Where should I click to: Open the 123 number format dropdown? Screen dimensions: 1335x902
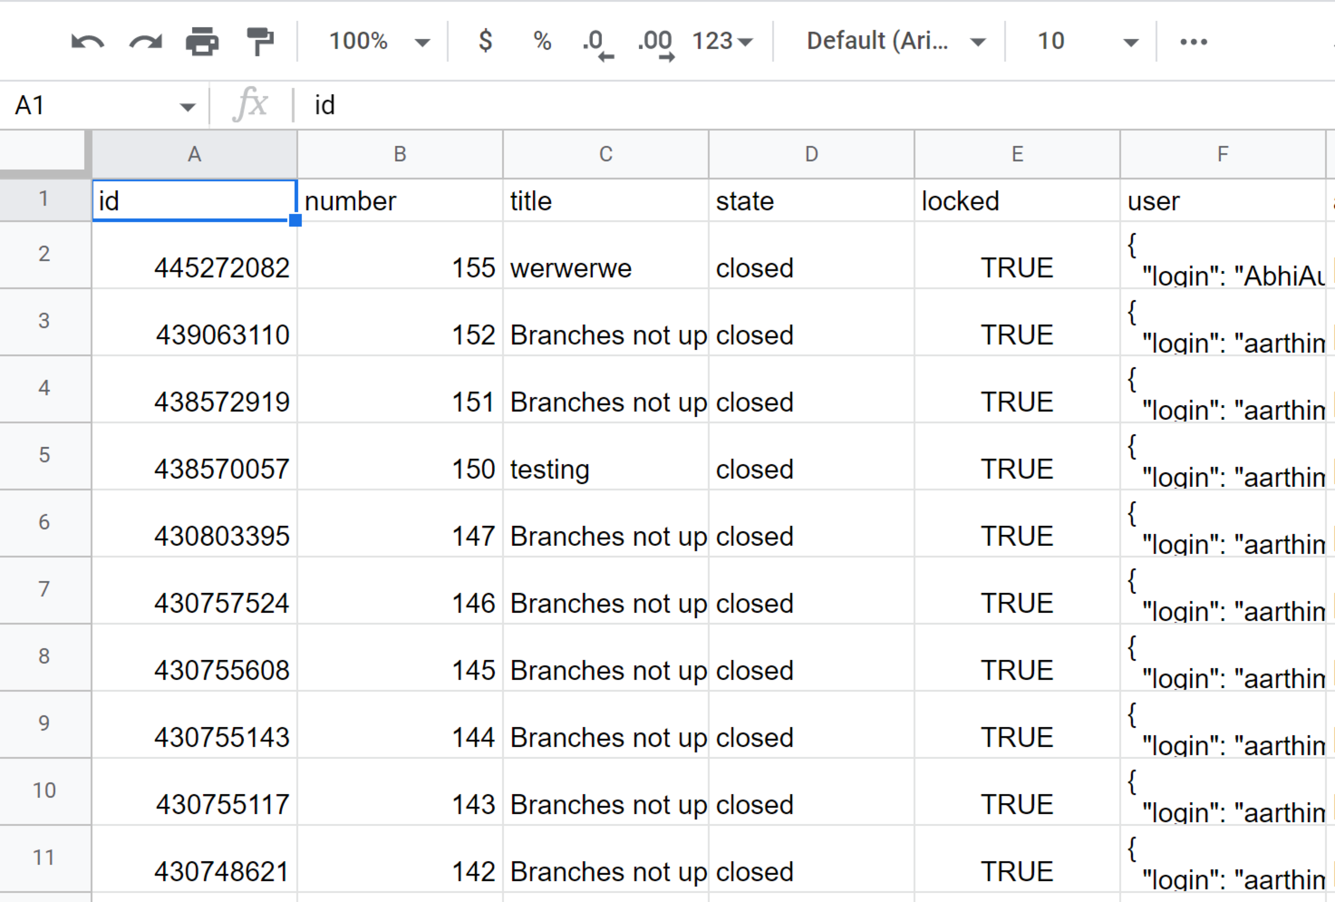[722, 41]
